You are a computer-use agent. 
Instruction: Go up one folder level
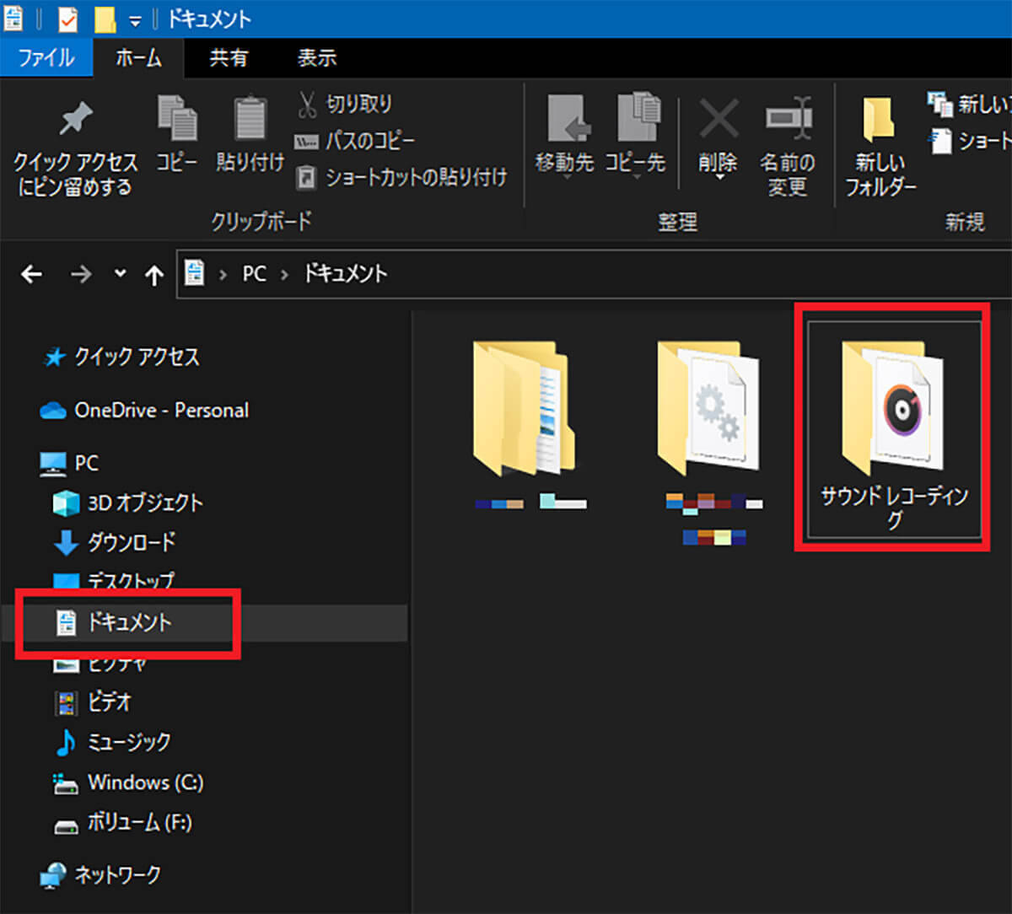pyautogui.click(x=153, y=275)
